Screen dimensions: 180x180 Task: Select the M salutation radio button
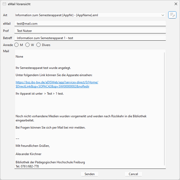(x=16, y=45)
